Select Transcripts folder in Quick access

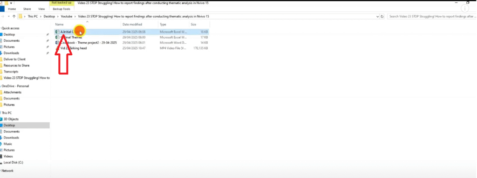point(11,72)
